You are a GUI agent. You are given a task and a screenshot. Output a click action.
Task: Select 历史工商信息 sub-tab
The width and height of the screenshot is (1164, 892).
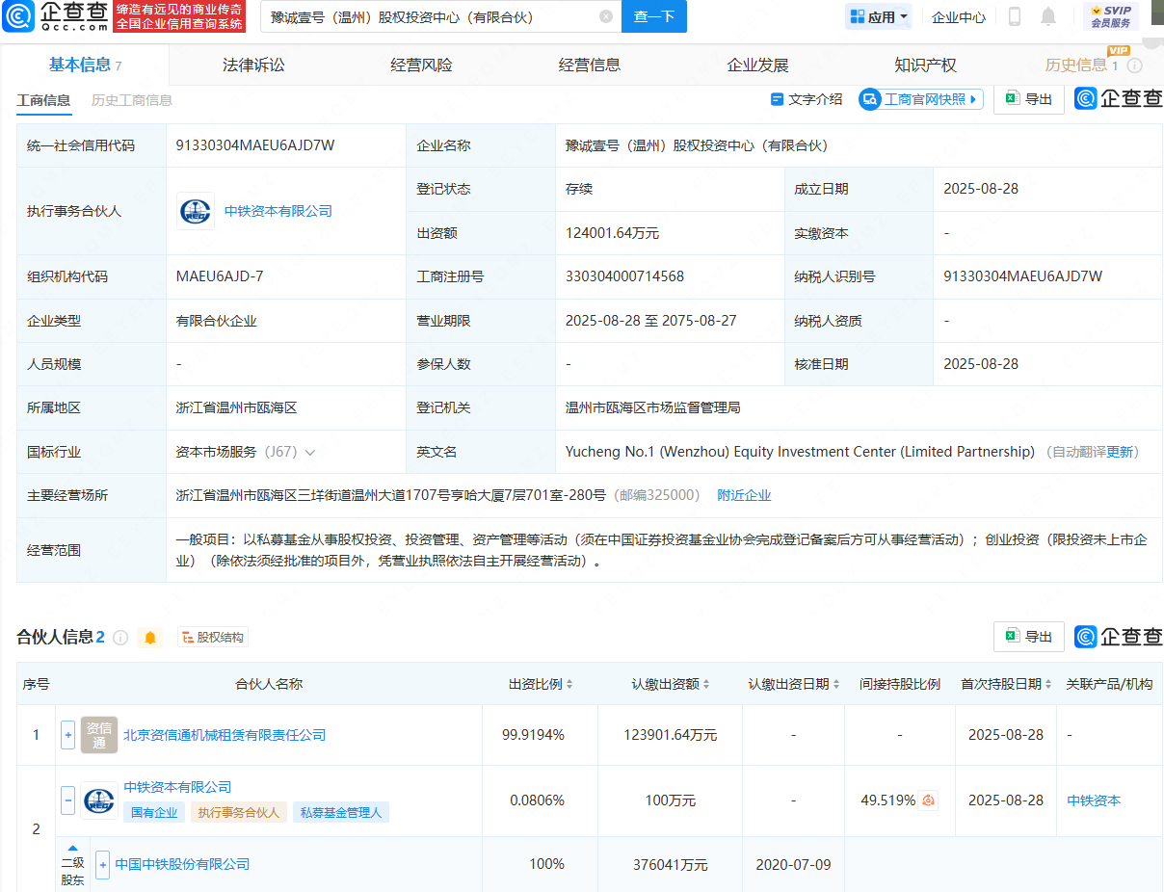point(132,100)
